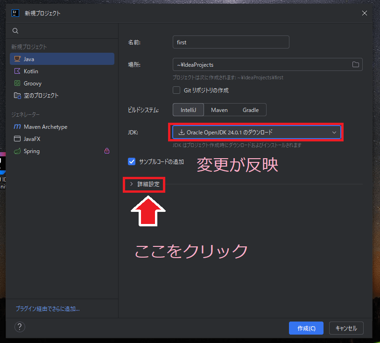Open help with the question mark button

pyautogui.click(x=20, y=327)
